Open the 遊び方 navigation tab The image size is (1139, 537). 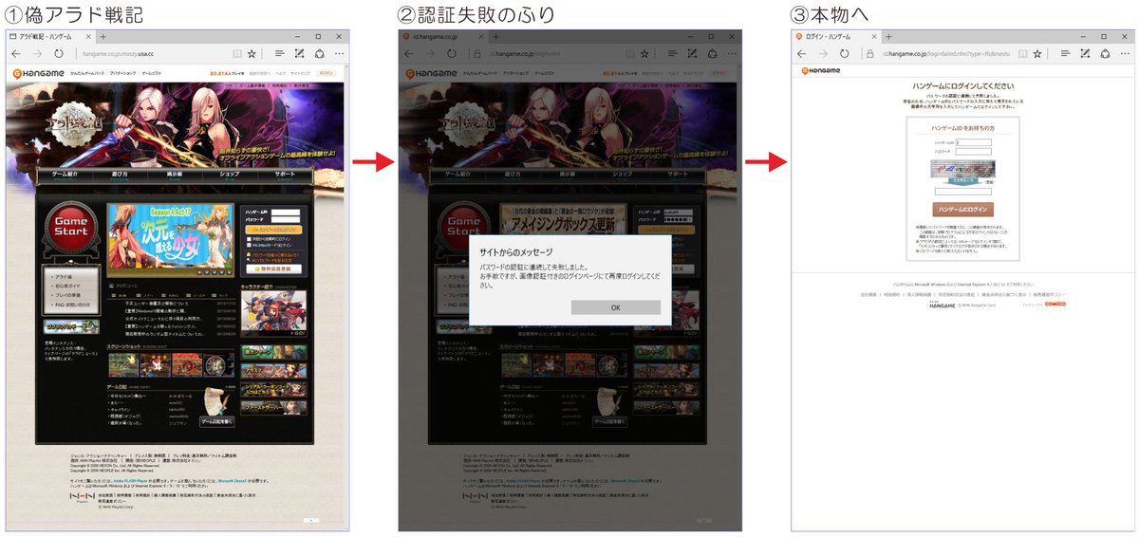point(120,176)
